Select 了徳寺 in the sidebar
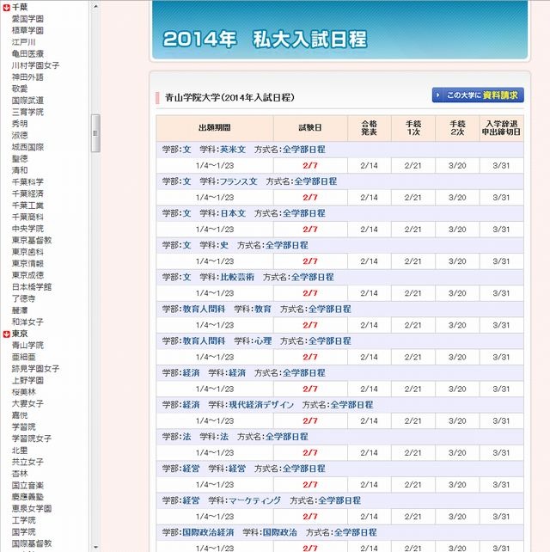 (x=23, y=298)
